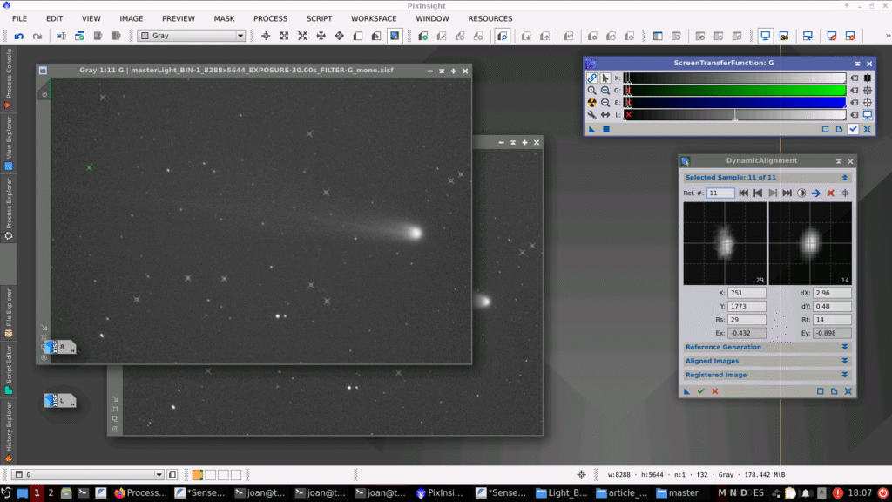Screen dimensions: 892x502
Task: Jump to first sample in DynamicAlignment
Action: pos(744,193)
